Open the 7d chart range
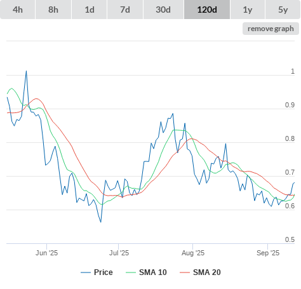 125,10
